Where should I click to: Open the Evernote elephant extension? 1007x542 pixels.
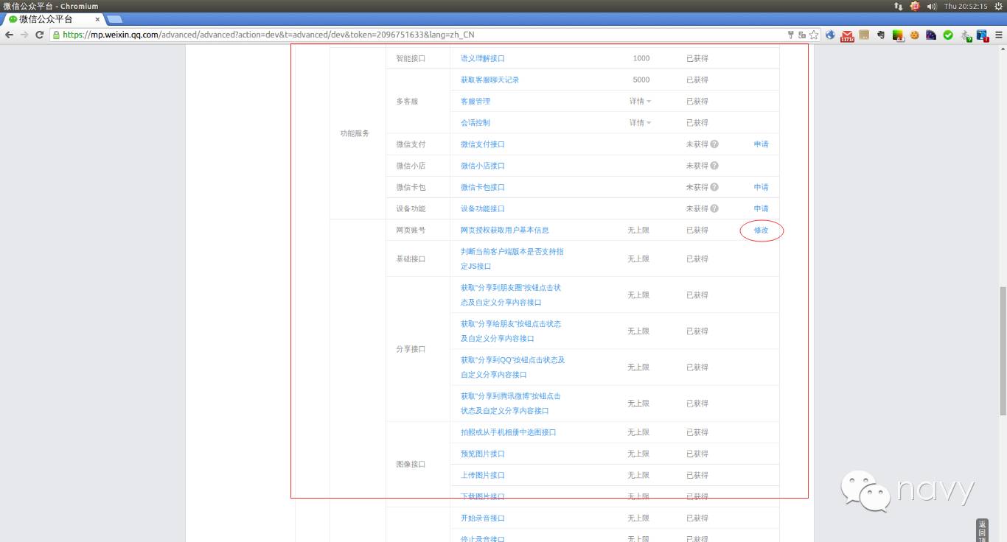pyautogui.click(x=881, y=35)
